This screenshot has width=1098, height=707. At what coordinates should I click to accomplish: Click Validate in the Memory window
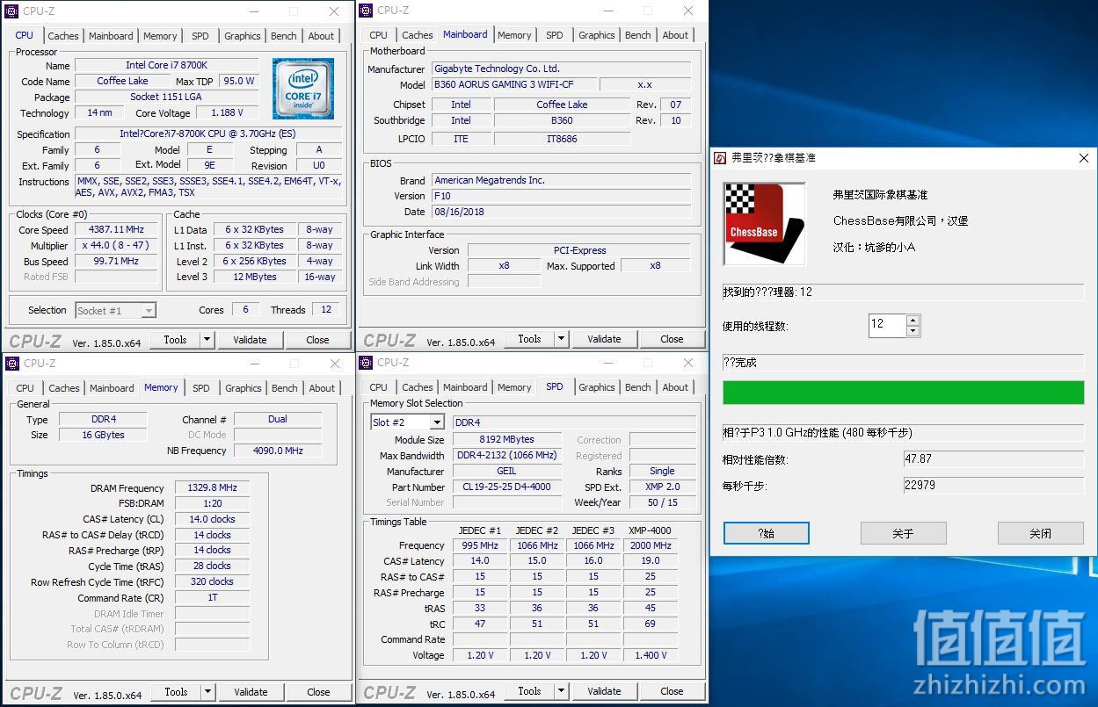[251, 692]
